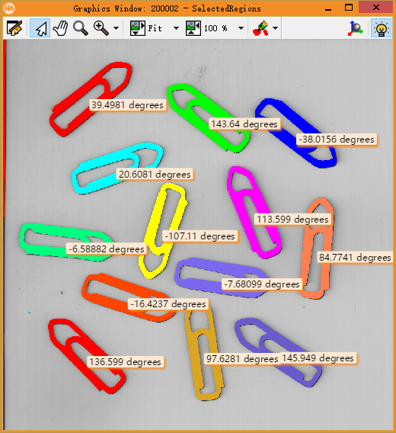Click the -7.68099 degrees label
The height and width of the screenshot is (433, 396).
262,284
